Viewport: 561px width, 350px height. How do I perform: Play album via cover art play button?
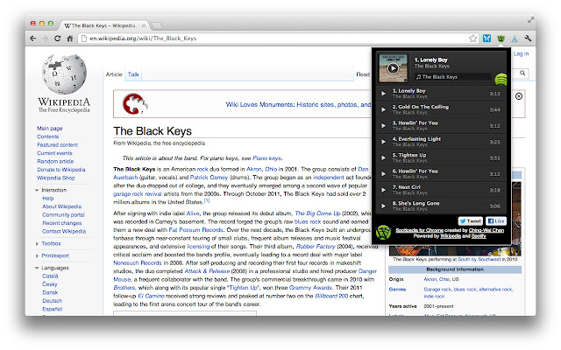click(393, 68)
